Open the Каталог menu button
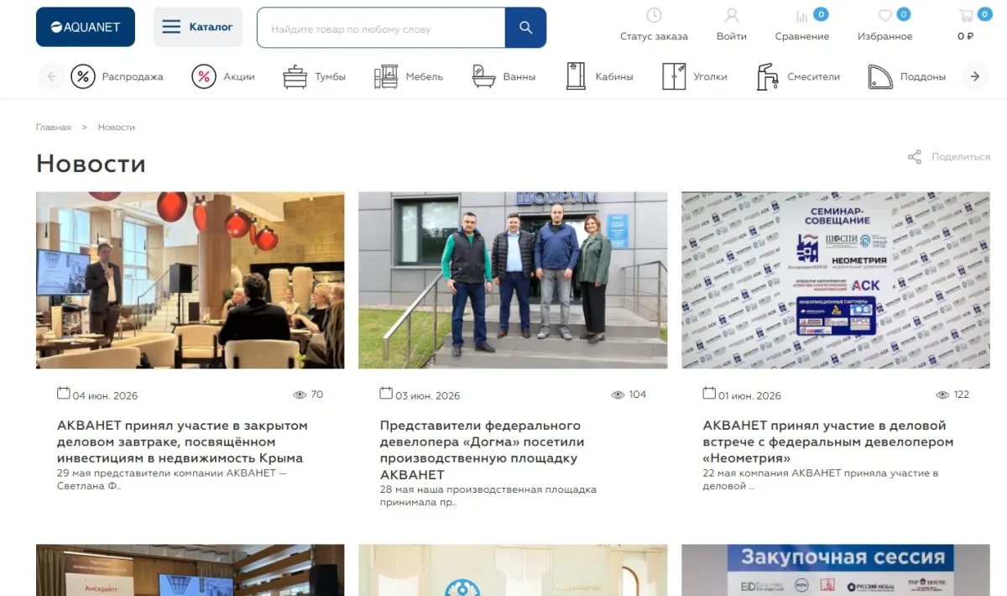The image size is (1007, 596). (x=197, y=27)
